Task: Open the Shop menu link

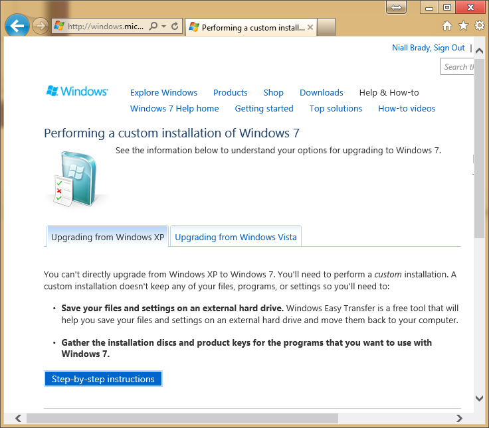Action: tap(273, 92)
